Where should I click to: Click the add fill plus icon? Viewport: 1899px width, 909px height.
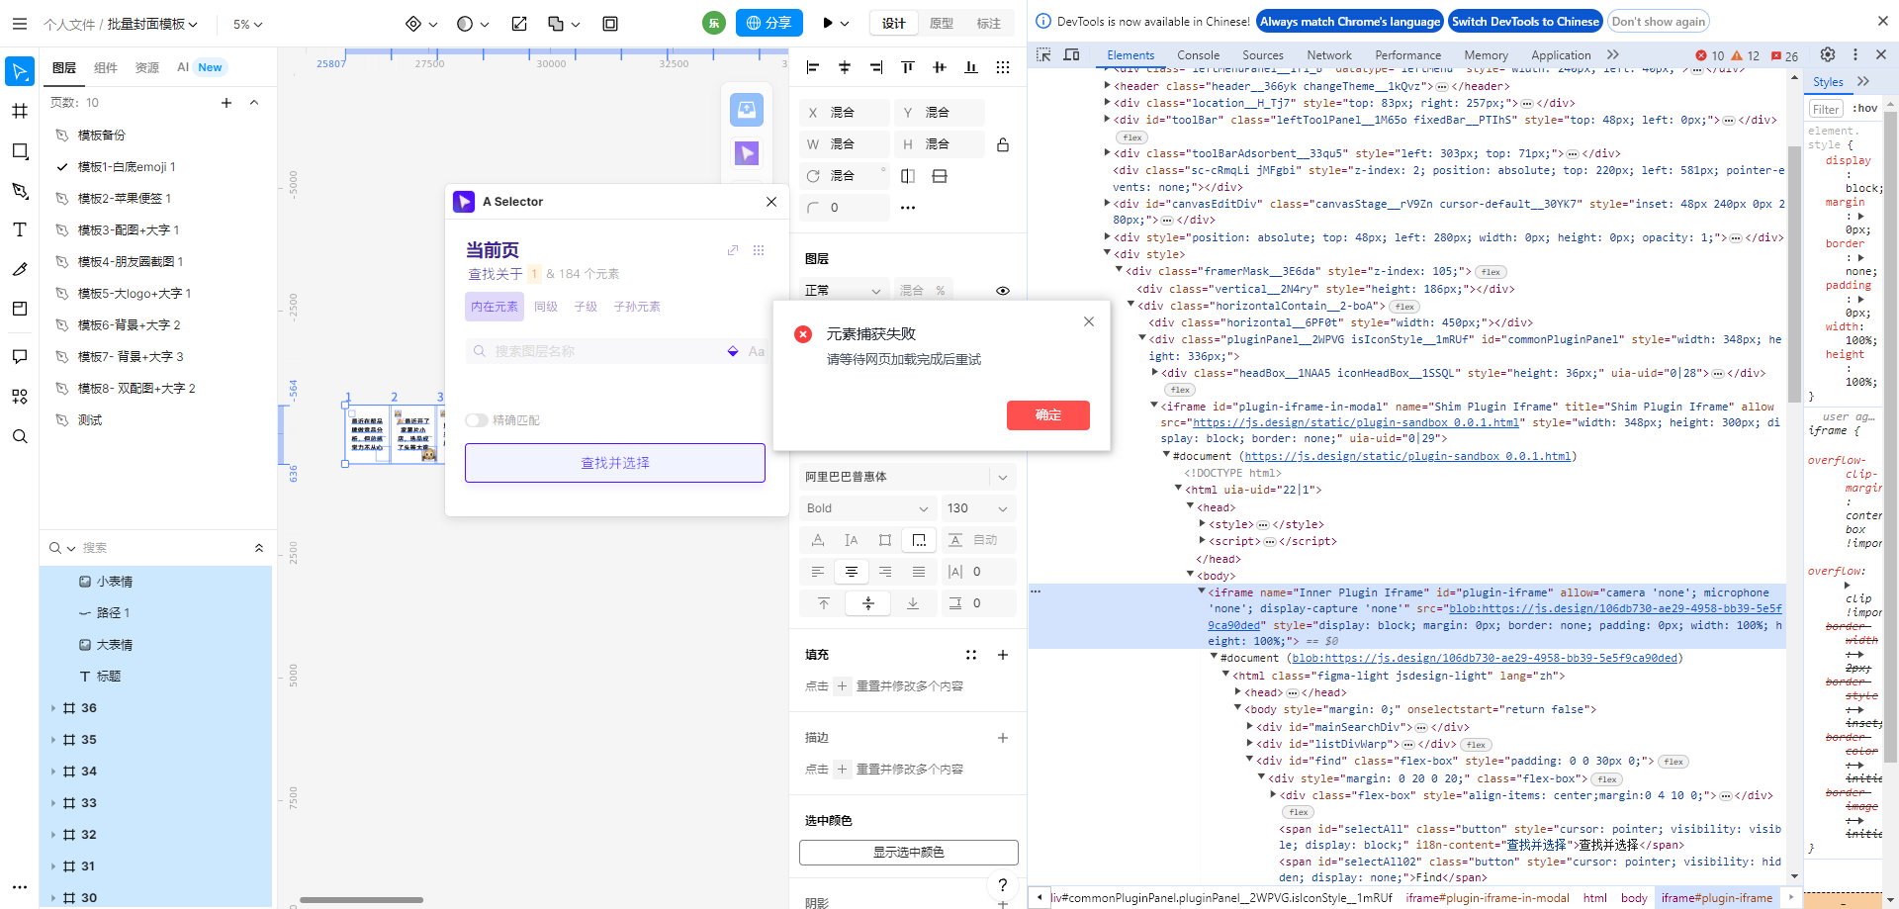1002,655
